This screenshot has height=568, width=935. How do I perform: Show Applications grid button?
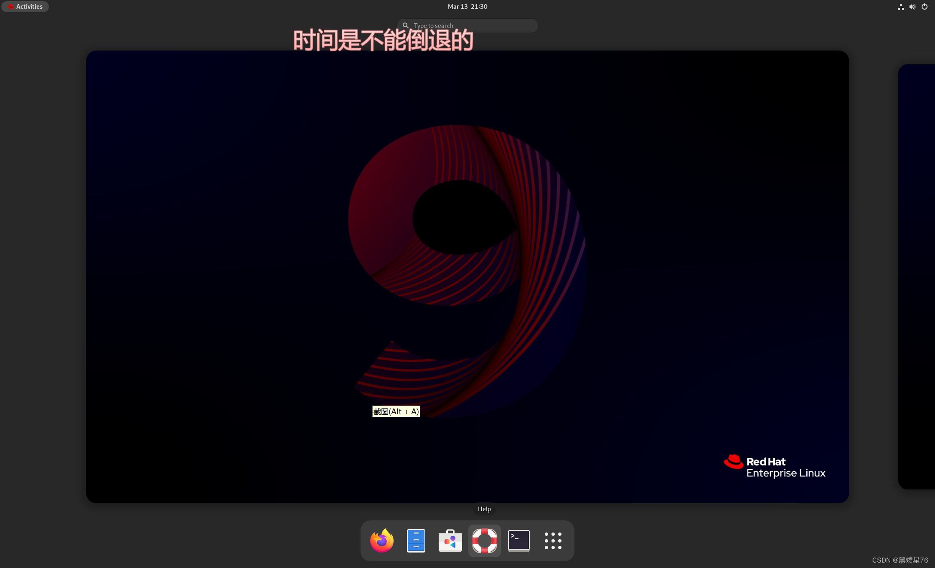(553, 541)
